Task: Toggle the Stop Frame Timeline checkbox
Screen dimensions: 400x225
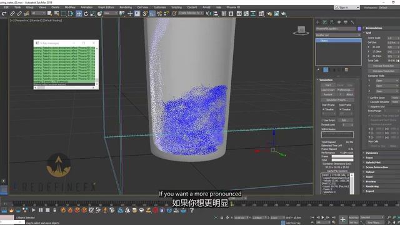Action: 341,109
